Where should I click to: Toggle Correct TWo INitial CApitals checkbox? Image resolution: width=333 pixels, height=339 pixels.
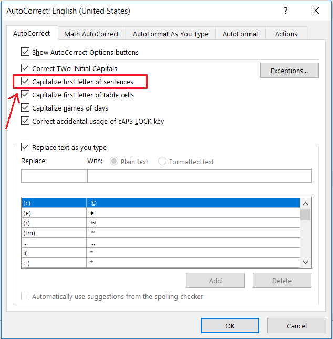(x=25, y=68)
